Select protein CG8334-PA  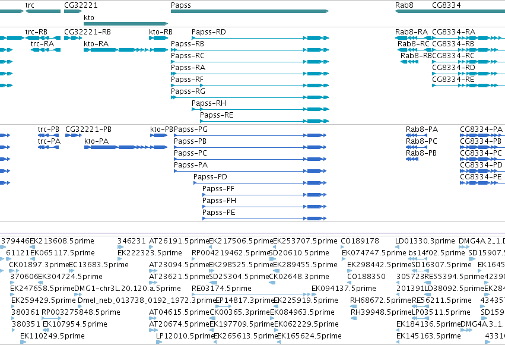coord(482,135)
